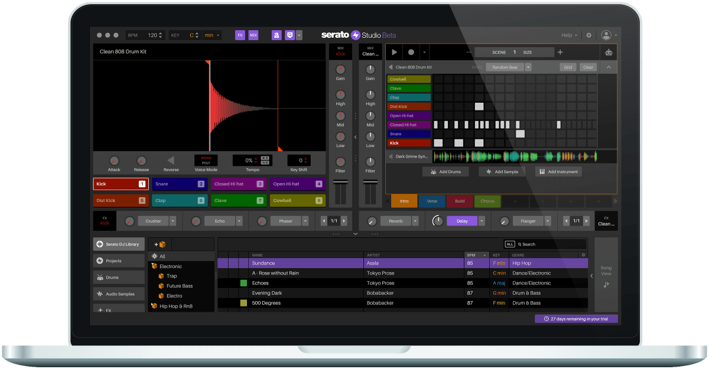Open the Serato DJ Library

pyautogui.click(x=119, y=244)
